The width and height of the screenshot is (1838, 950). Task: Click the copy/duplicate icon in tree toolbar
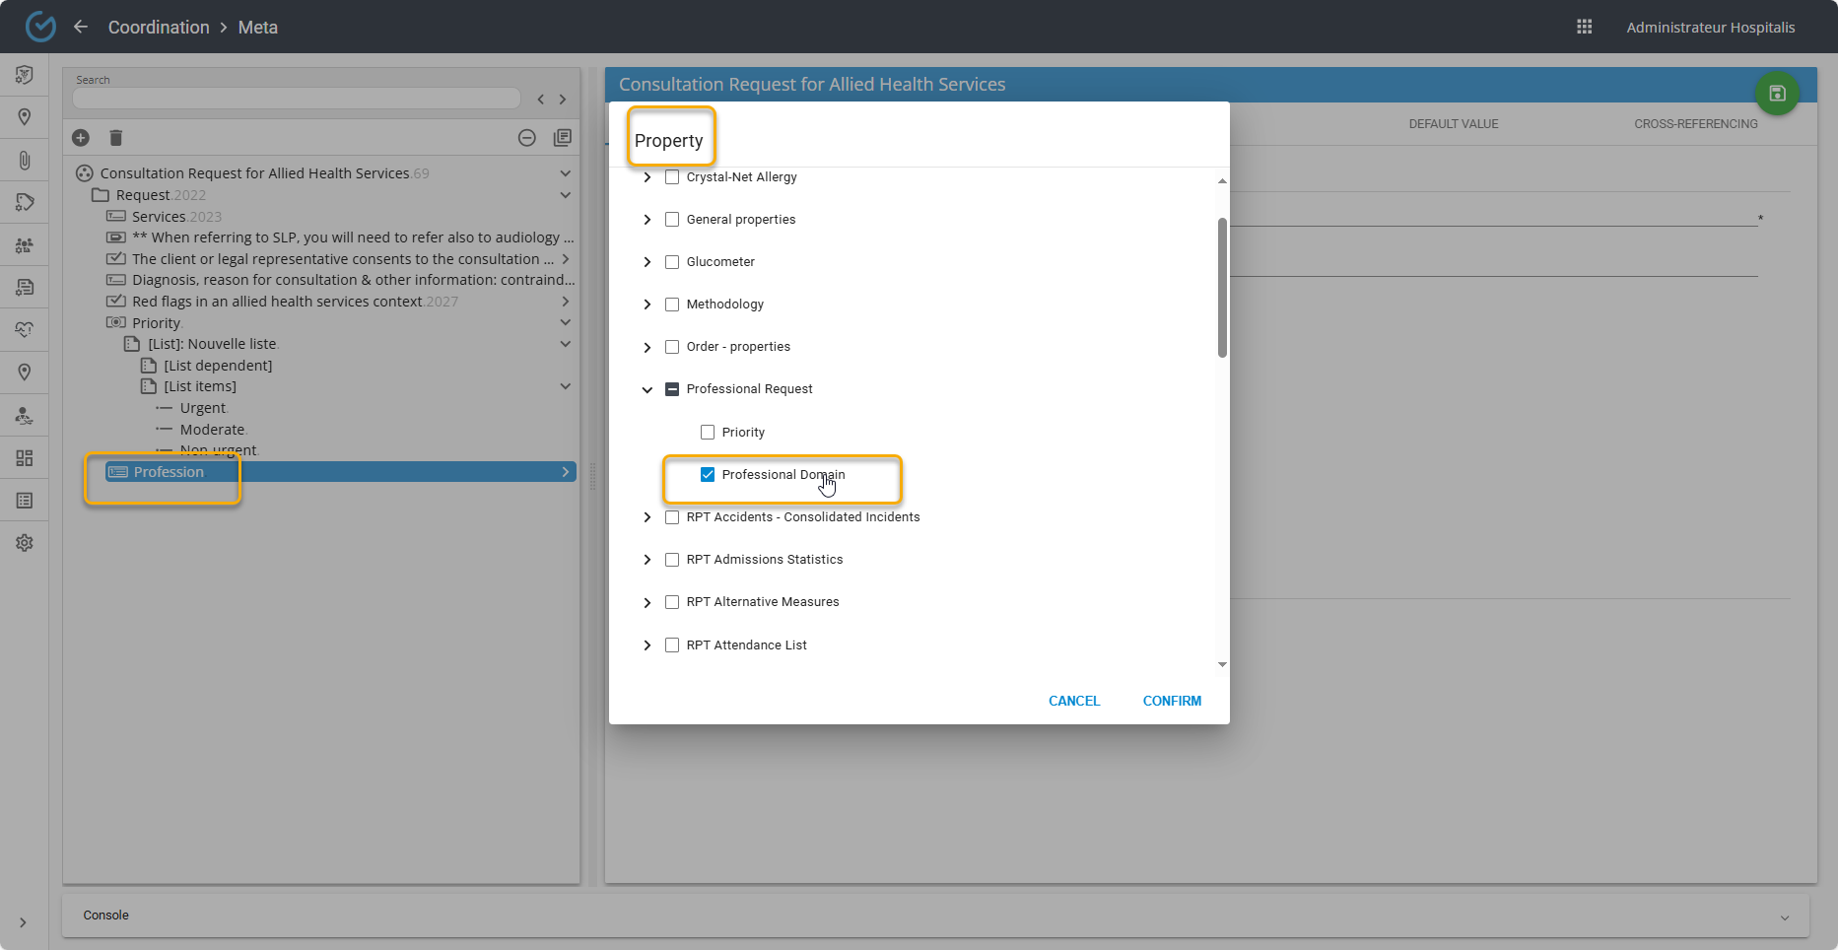563,138
